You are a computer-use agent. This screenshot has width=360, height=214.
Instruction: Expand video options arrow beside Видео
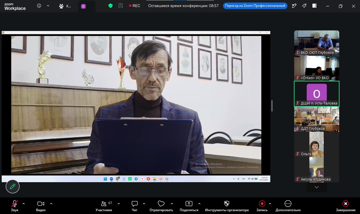pyautogui.click(x=51, y=204)
